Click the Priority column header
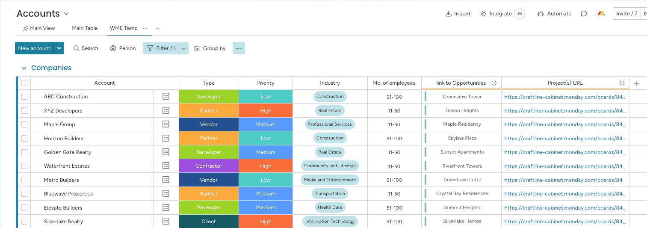647x228 pixels. (x=266, y=83)
